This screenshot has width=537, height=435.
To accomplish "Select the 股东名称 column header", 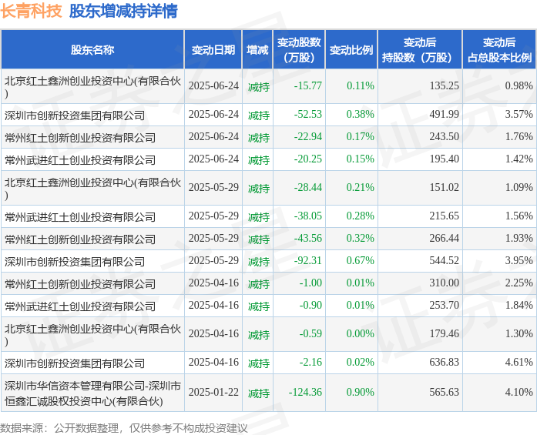I will pyautogui.click(x=92, y=50).
